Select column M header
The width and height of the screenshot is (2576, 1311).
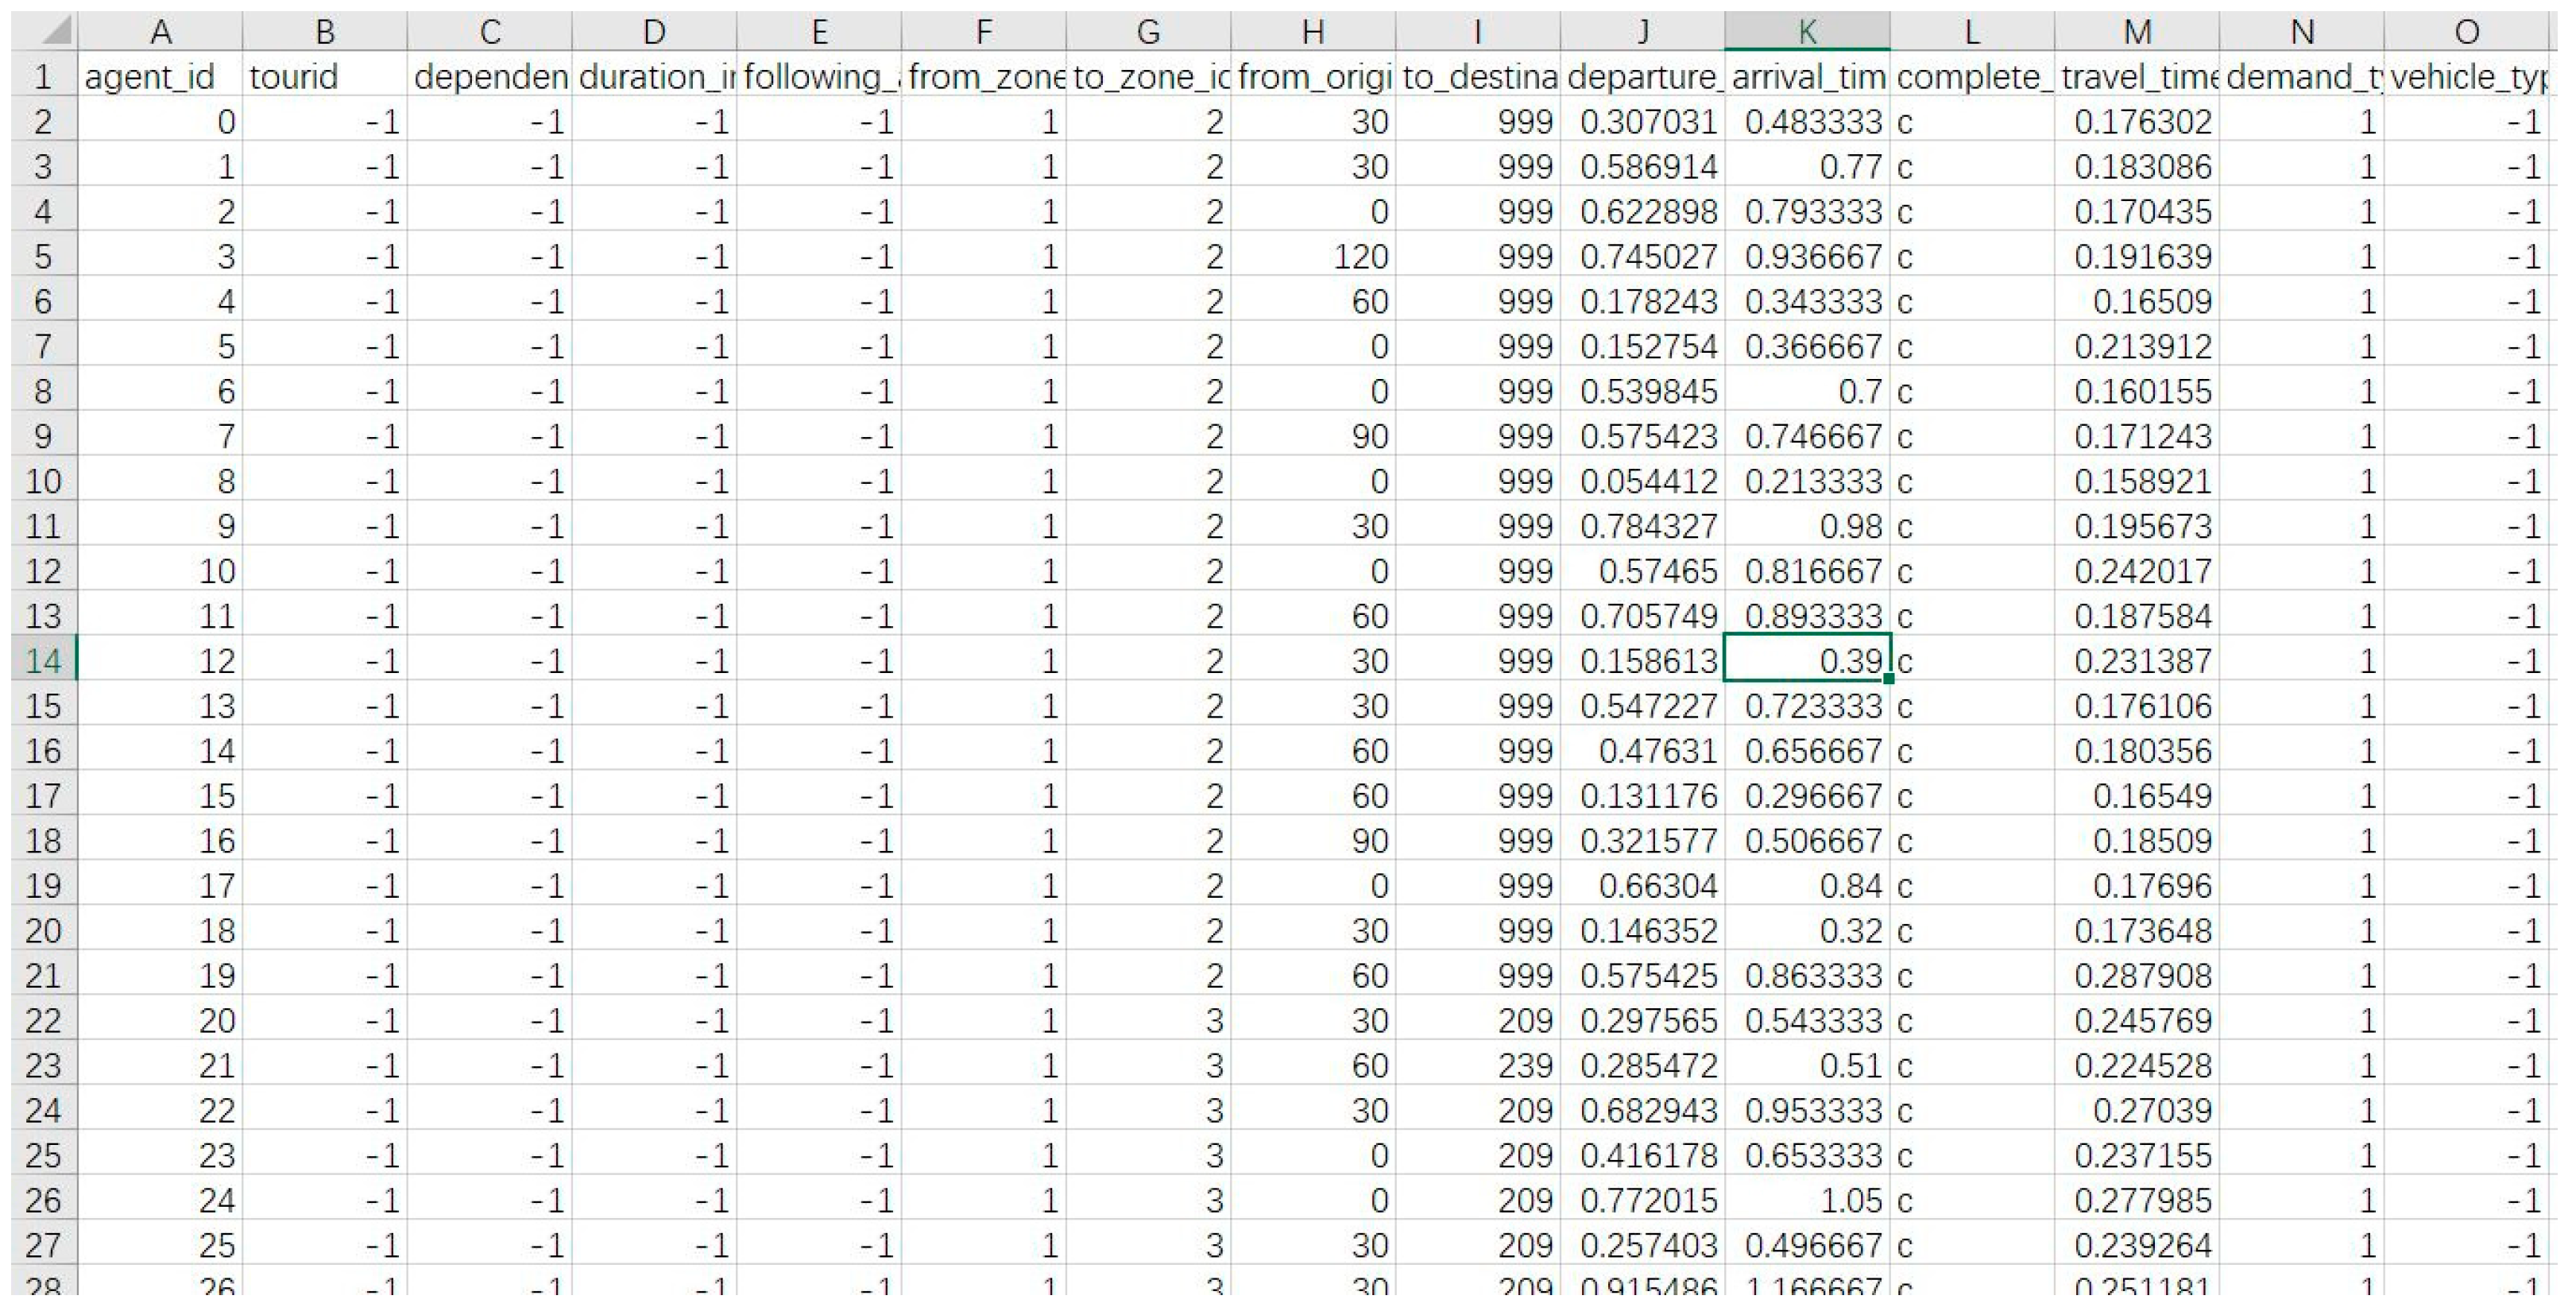pos(2136,32)
